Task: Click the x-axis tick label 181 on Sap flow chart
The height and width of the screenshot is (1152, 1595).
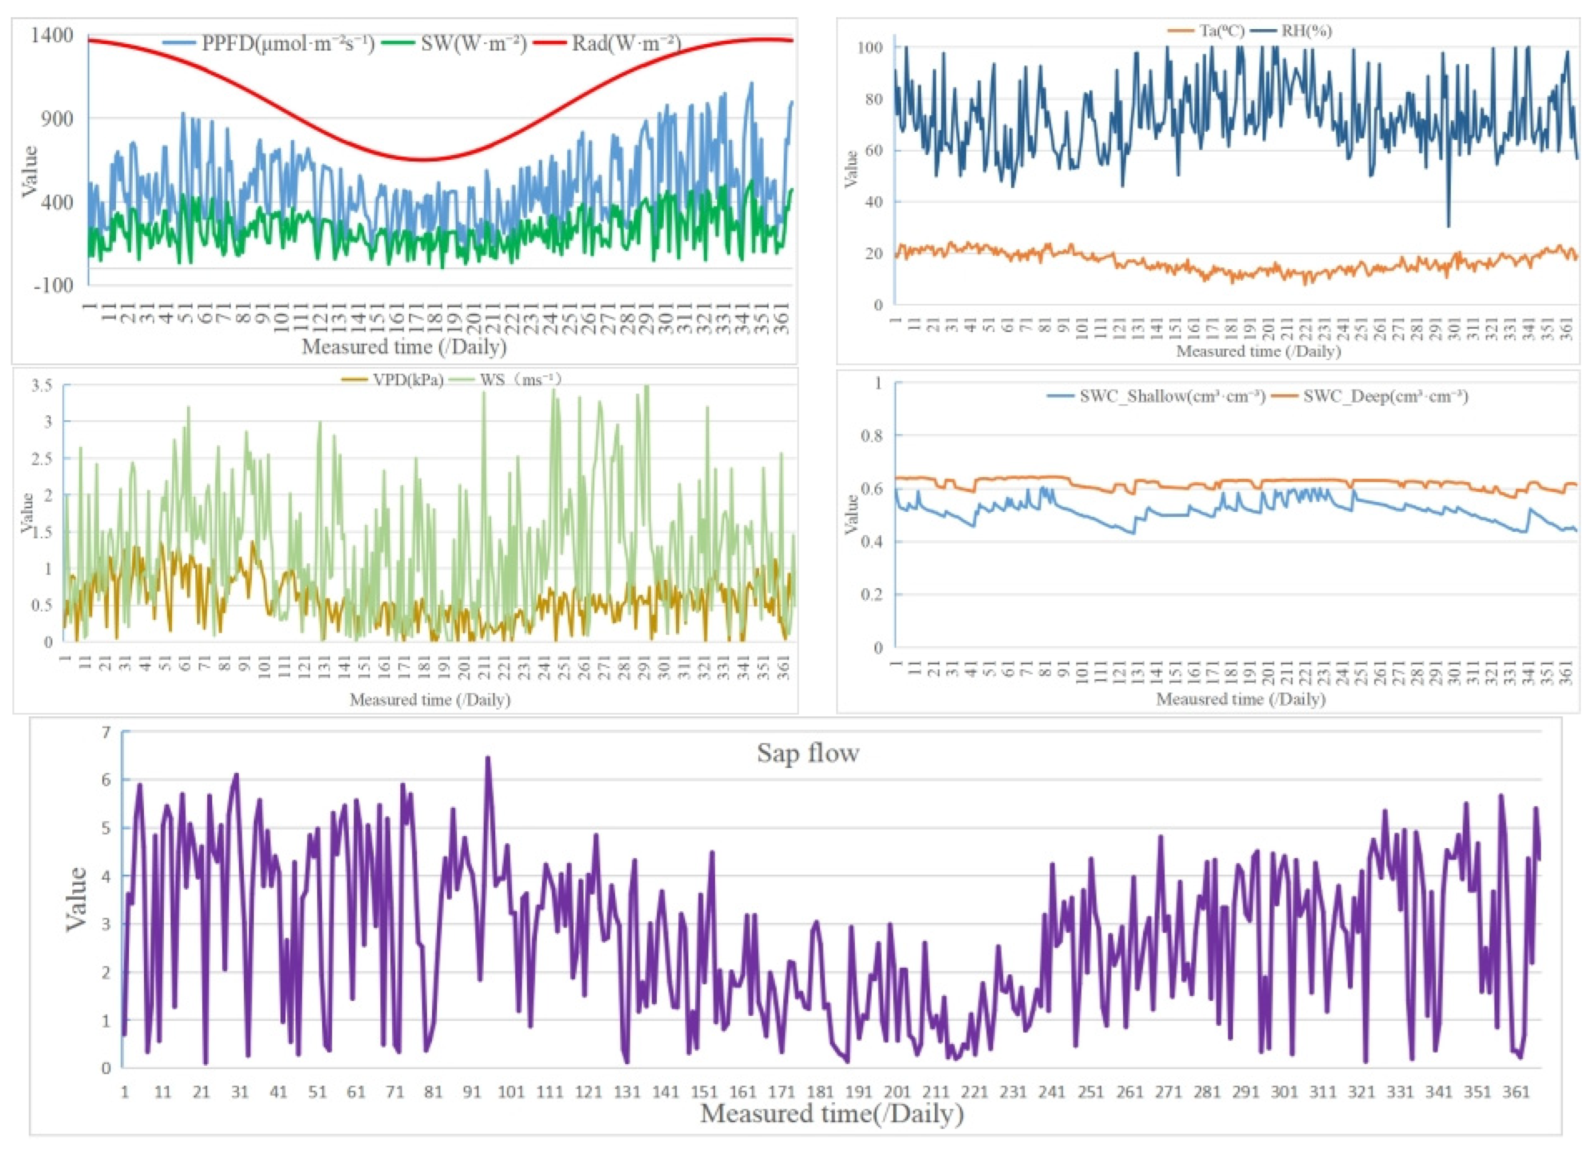Action: point(820,1092)
